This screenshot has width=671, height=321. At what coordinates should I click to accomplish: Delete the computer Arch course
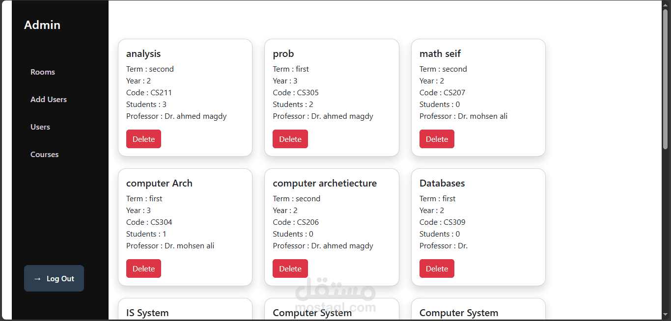click(x=143, y=268)
